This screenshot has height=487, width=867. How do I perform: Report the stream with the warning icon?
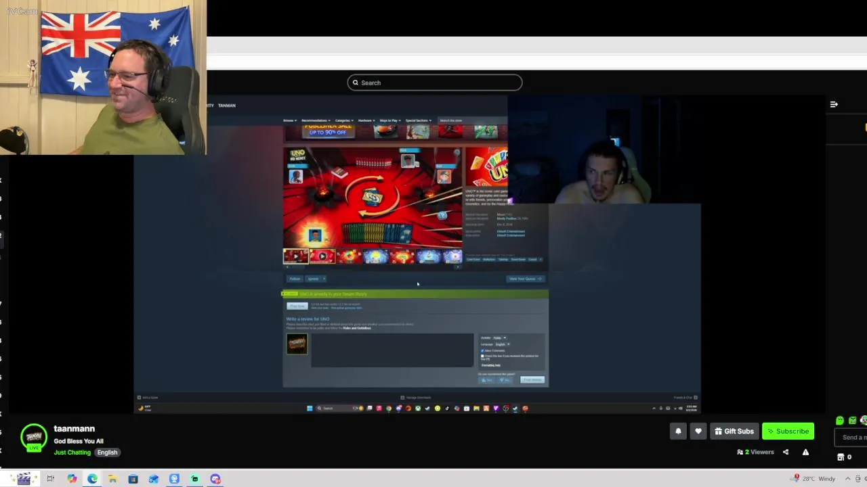[x=805, y=452]
